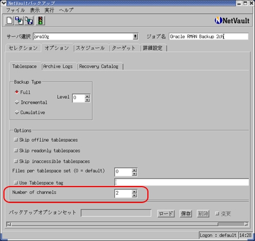
Task: Click the サーバ選択 field showing ora10g
Action: (83, 36)
